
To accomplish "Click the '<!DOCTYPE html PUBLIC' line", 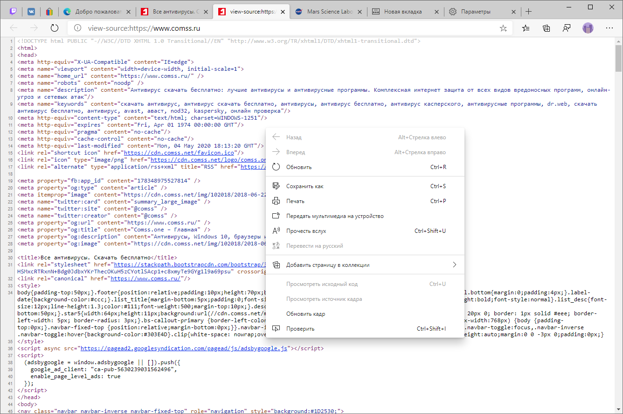I will [219, 41].
